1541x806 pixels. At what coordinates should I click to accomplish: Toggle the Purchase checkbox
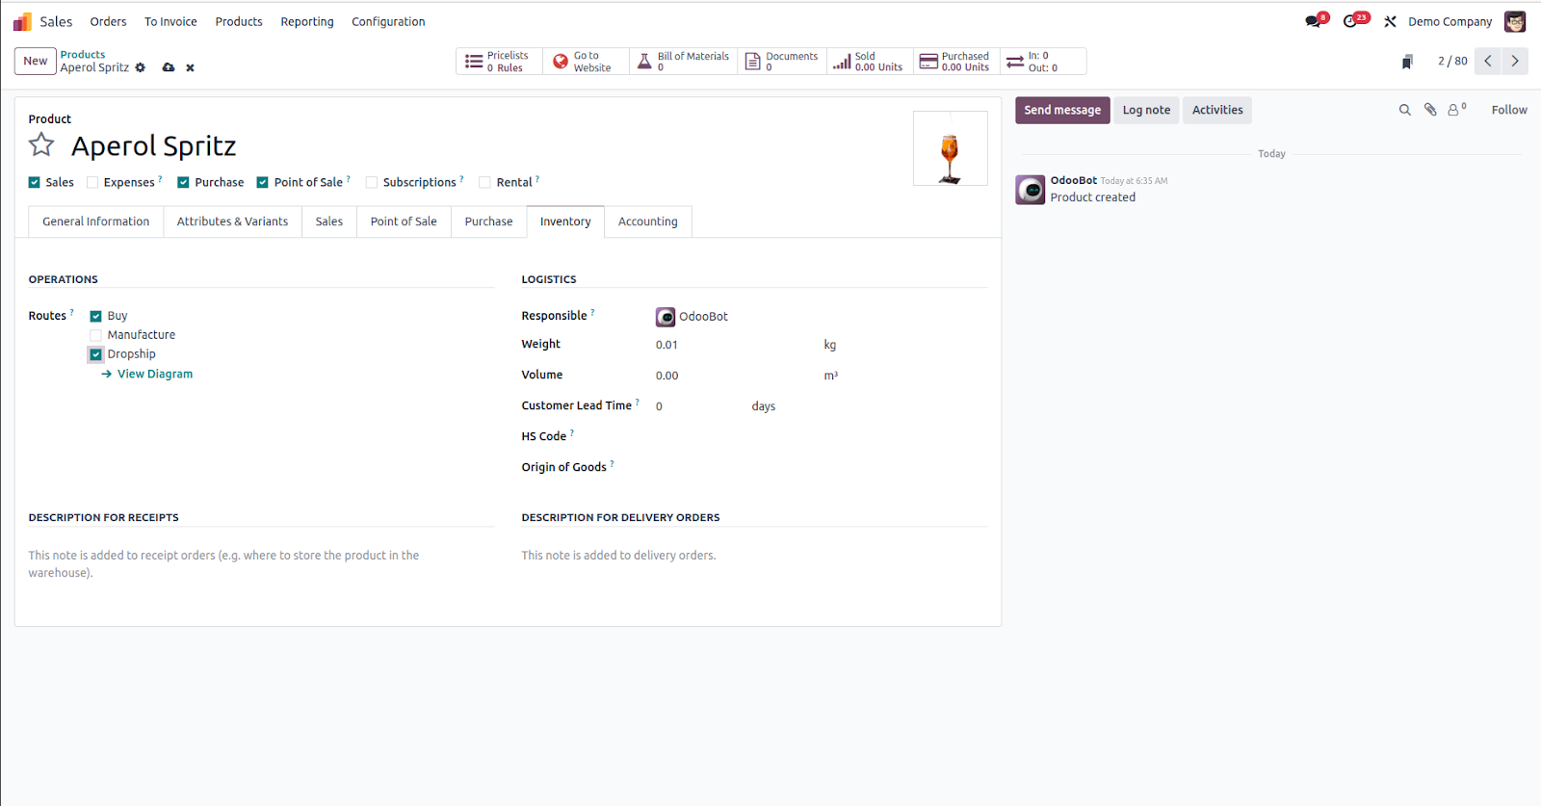183,182
